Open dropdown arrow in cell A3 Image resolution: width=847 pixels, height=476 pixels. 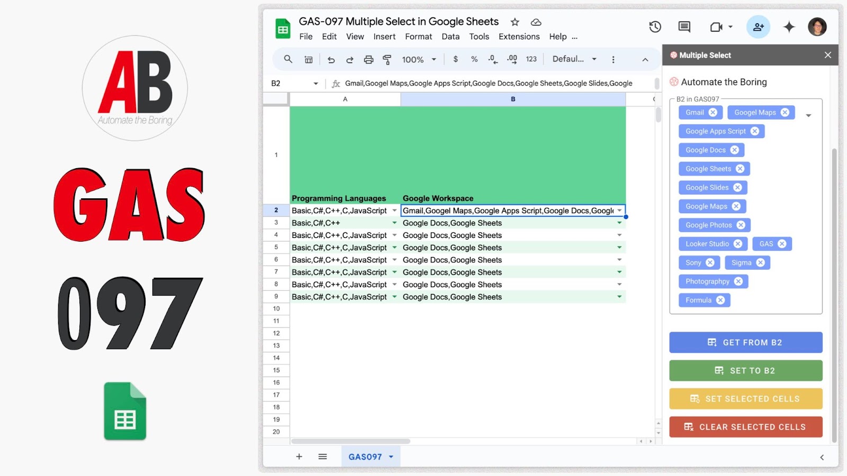click(394, 223)
